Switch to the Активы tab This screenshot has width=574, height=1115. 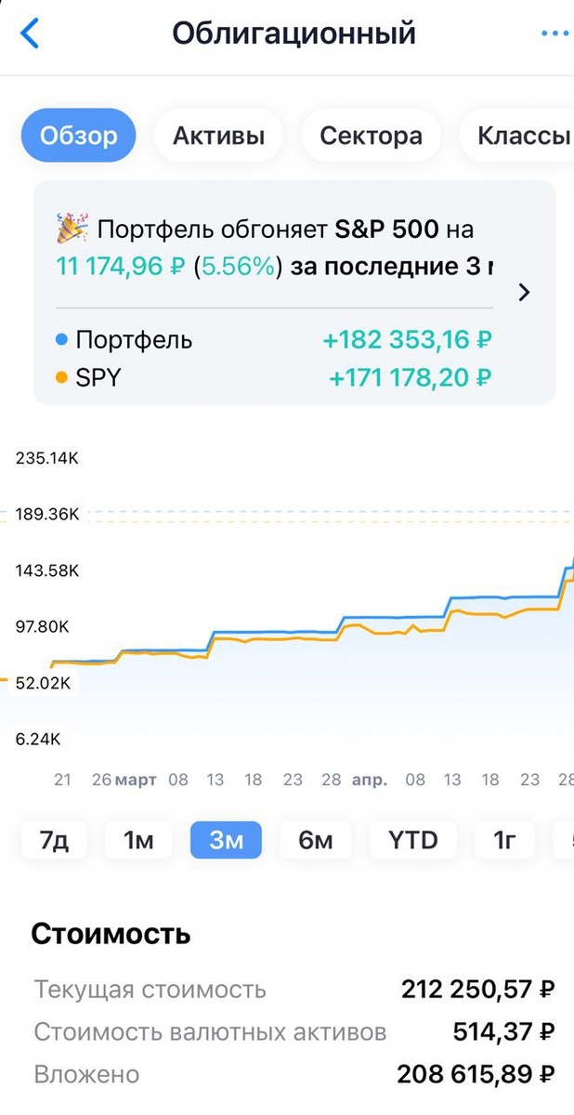click(x=218, y=137)
